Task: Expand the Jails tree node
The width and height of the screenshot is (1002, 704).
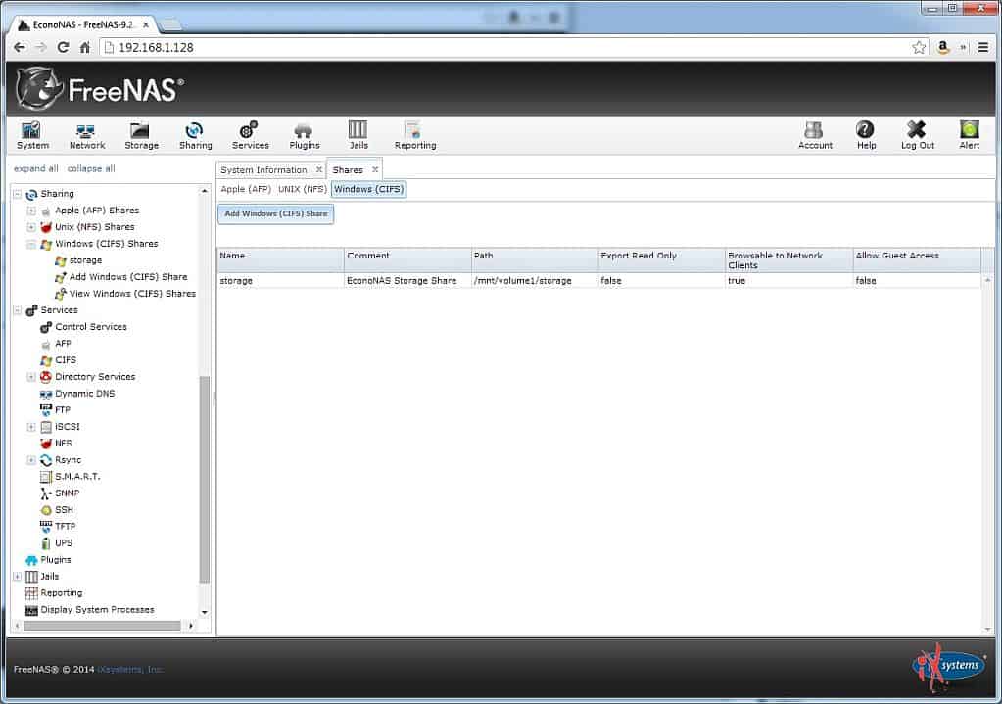Action: click(x=18, y=577)
